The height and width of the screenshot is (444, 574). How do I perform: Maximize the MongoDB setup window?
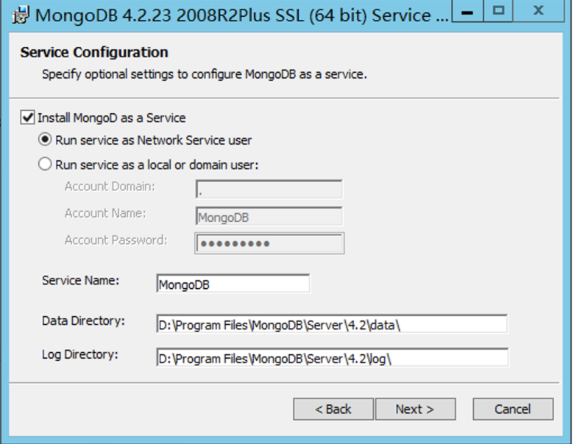click(x=500, y=11)
